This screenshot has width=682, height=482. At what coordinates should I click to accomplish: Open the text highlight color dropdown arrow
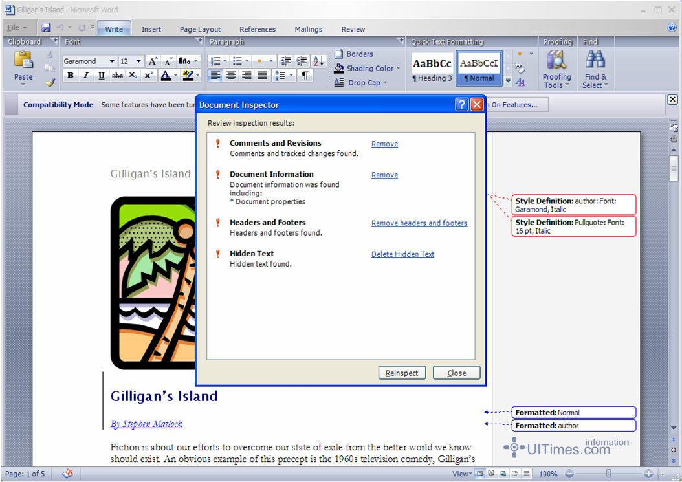tap(198, 76)
